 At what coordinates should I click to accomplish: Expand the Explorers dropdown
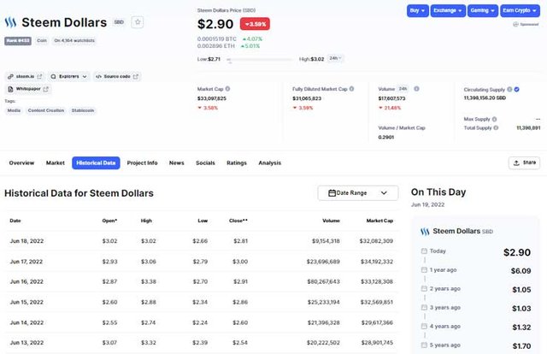point(68,76)
